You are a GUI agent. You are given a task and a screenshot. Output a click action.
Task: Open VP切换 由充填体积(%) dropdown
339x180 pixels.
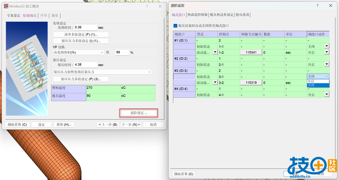79,52
